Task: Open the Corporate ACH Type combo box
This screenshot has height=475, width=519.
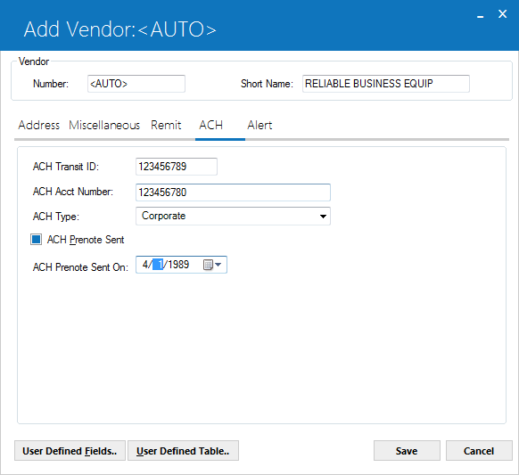Action: pos(233,216)
